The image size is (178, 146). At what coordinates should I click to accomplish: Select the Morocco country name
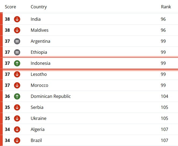(39, 85)
